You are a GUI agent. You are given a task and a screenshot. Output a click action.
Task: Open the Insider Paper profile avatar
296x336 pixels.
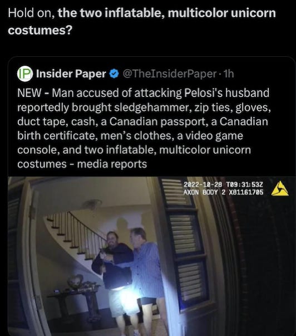click(25, 74)
